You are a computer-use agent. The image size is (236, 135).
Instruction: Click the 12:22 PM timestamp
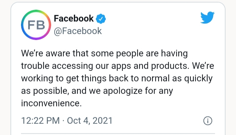(x=40, y=121)
